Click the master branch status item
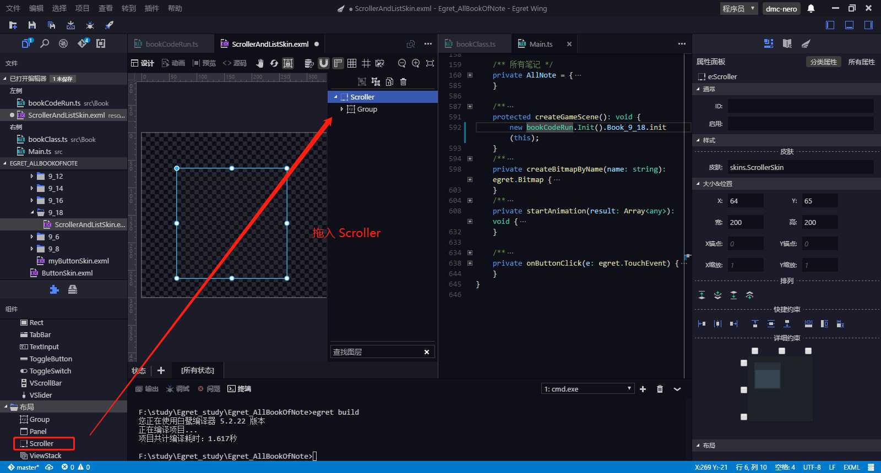Viewport: 881px width, 473px height. point(23,468)
